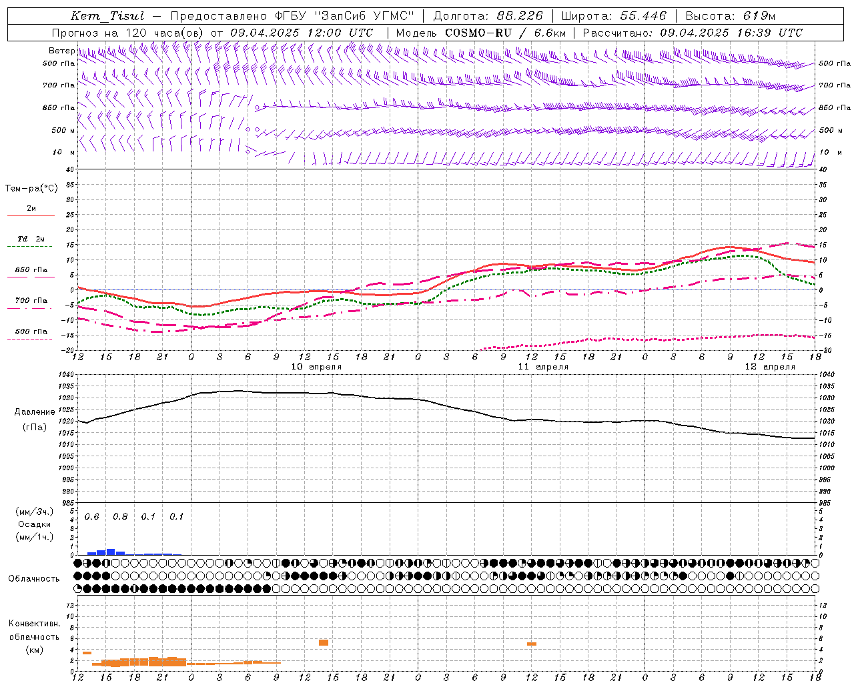Image resolution: width=854 pixels, height=683 pixels.
Task: Click the '(гПа)' pressure unit label
Action: tap(35, 428)
